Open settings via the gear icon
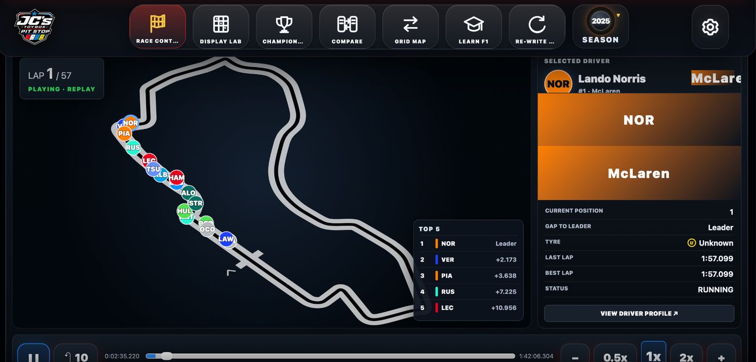Image resolution: width=756 pixels, height=362 pixels. pyautogui.click(x=710, y=27)
